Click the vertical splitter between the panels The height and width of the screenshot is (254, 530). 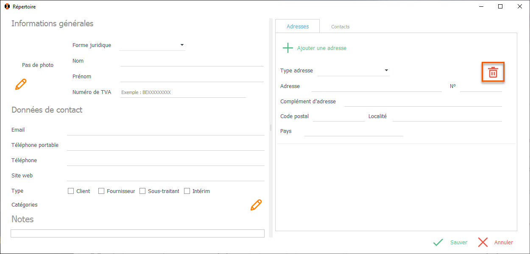(x=271, y=127)
